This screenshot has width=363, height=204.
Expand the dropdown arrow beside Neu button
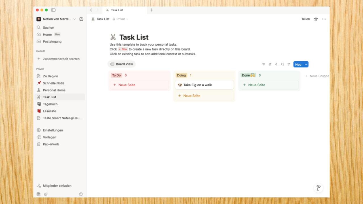point(306,64)
